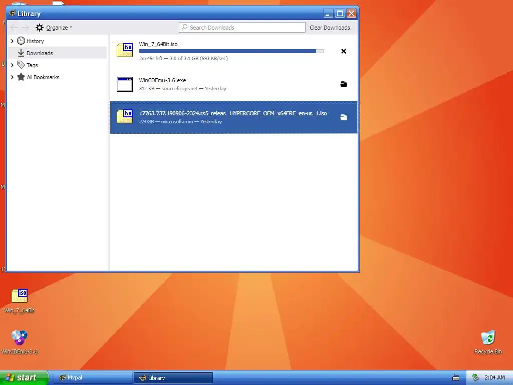This screenshot has width=513, height=385.
Task: Maximize the Library window
Action: tap(340, 14)
